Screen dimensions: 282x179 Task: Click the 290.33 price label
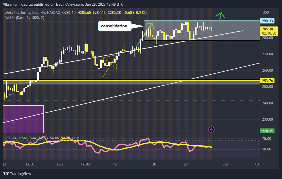[267, 21]
